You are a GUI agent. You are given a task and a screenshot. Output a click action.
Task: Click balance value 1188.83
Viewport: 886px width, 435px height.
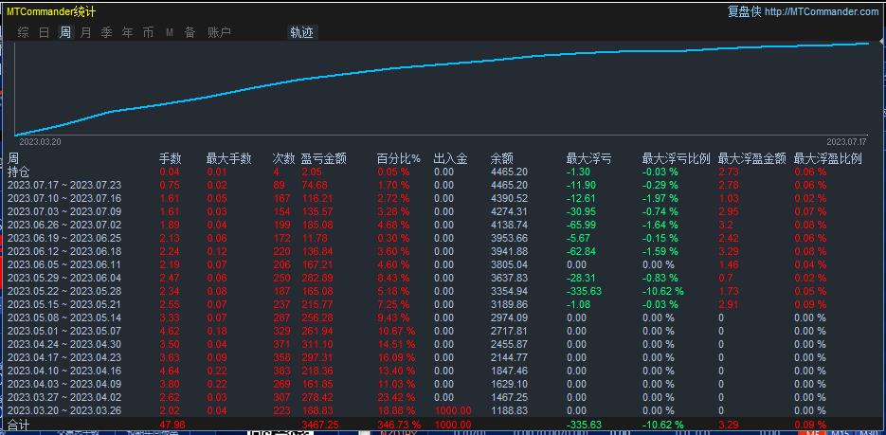(x=509, y=410)
